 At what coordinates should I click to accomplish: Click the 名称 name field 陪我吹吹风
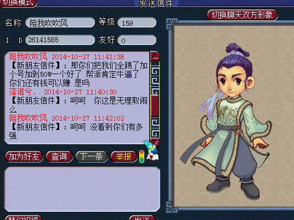coord(60,22)
